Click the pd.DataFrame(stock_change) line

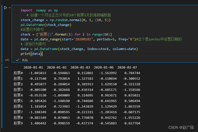(46, 25)
